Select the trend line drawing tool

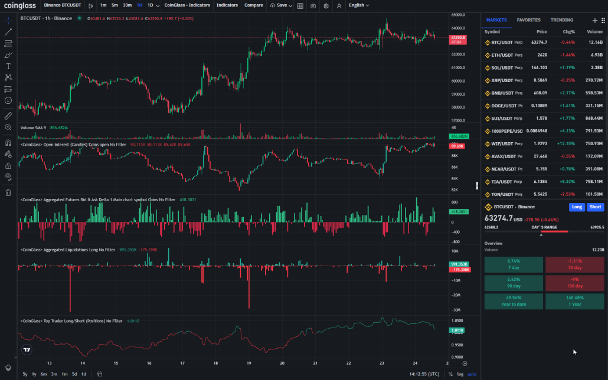coord(8,31)
